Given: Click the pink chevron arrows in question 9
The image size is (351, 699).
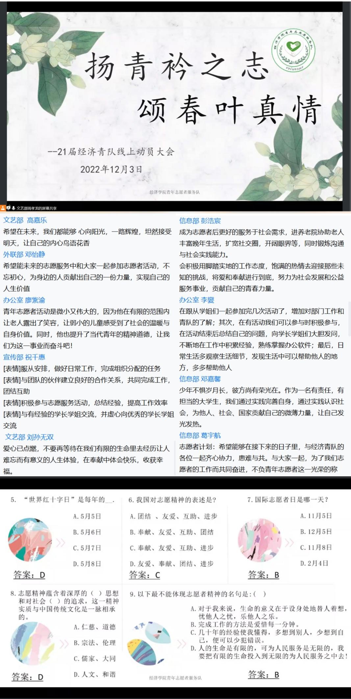Looking at the screenshot, I should [182, 644].
